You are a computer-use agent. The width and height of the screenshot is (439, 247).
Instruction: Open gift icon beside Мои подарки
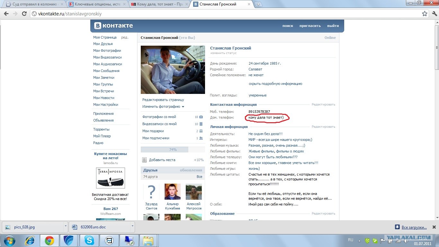coord(201,131)
